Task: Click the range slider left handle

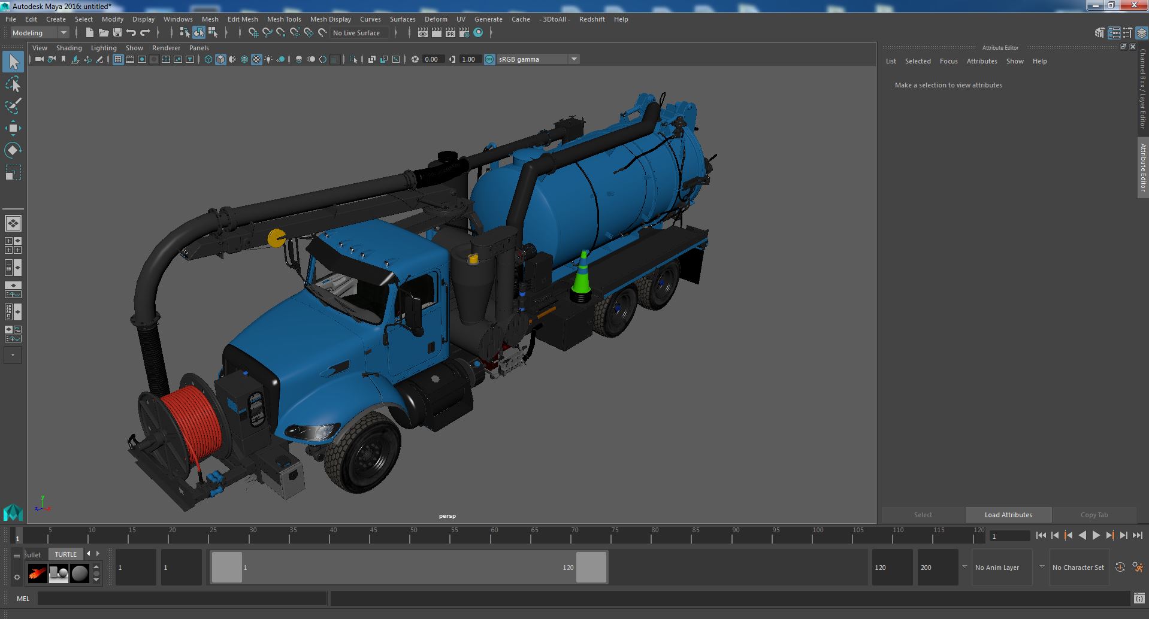Action: click(x=227, y=568)
